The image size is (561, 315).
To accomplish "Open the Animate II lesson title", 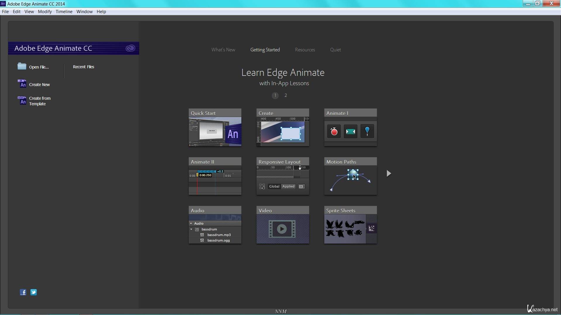I will coord(202,162).
